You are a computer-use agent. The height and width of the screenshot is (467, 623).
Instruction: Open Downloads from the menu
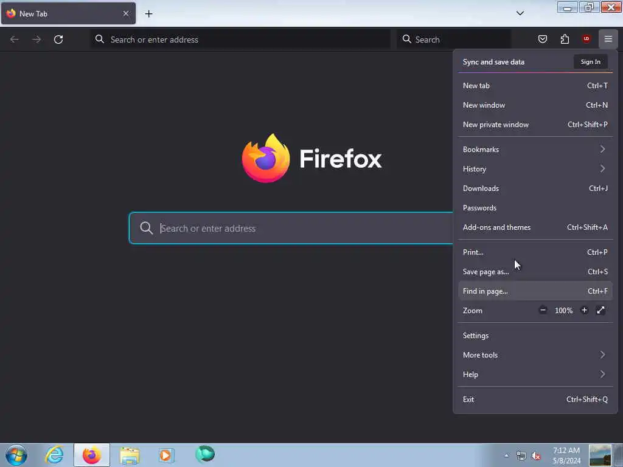click(x=535, y=189)
